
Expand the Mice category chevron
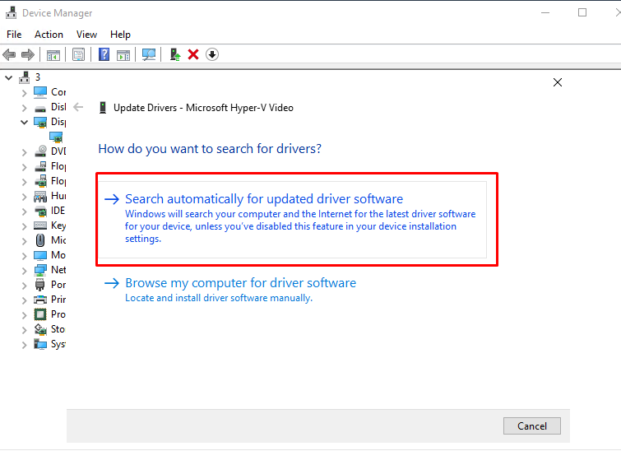[x=24, y=241]
